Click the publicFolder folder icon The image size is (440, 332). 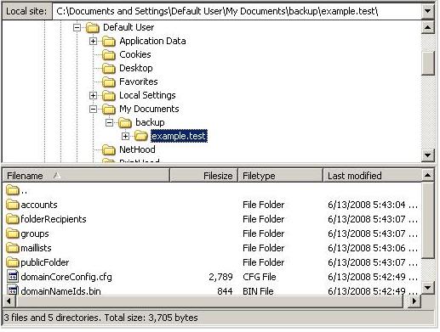(x=13, y=262)
